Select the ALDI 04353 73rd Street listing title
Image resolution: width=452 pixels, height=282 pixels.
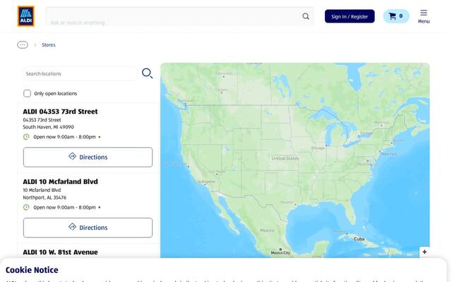point(60,111)
